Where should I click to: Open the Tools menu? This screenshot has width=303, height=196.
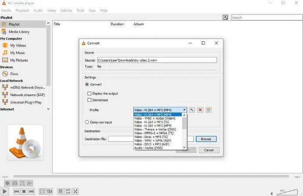pyautogui.click(x=80, y=10)
